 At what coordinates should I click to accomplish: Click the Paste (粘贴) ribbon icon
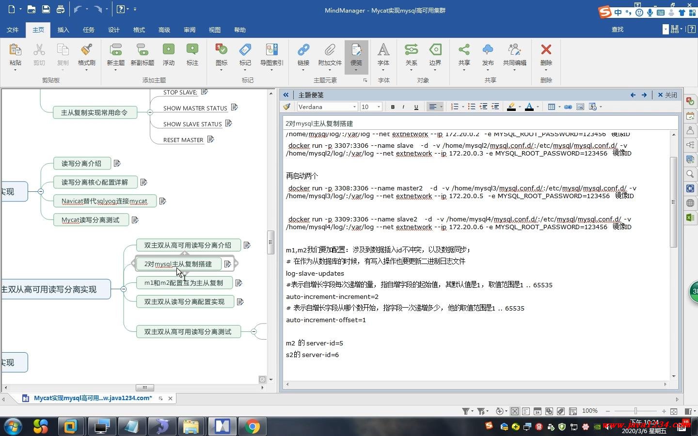click(x=15, y=50)
